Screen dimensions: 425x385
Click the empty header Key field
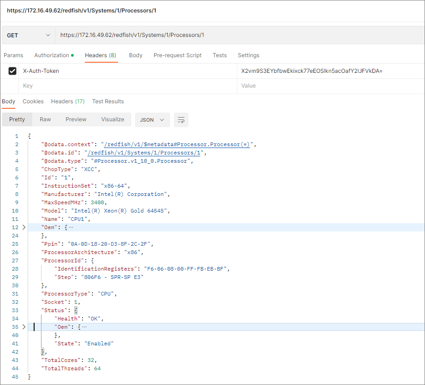click(128, 86)
